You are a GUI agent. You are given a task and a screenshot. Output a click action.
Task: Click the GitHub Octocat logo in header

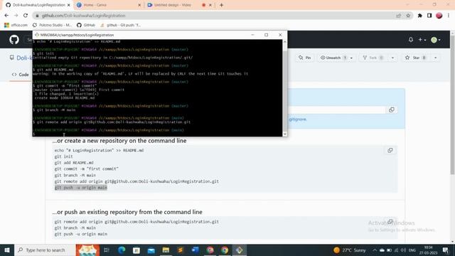click(14, 40)
